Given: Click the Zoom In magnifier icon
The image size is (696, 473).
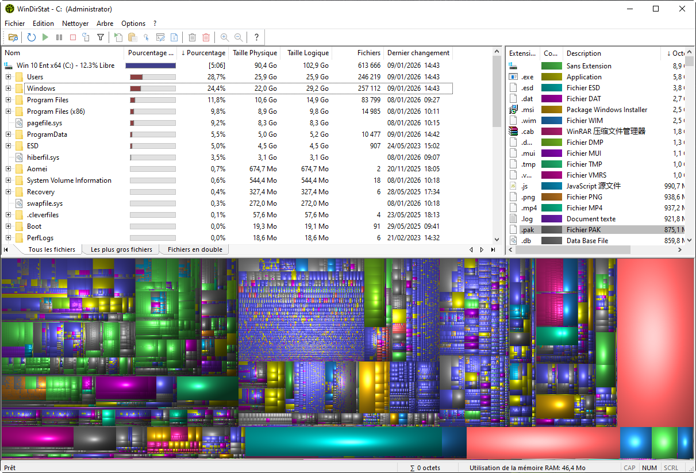Looking at the screenshot, I should [x=224, y=37].
